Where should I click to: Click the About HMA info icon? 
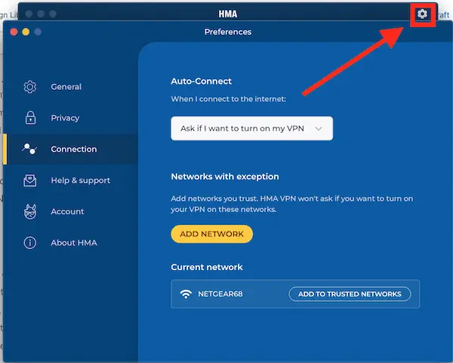coord(30,242)
